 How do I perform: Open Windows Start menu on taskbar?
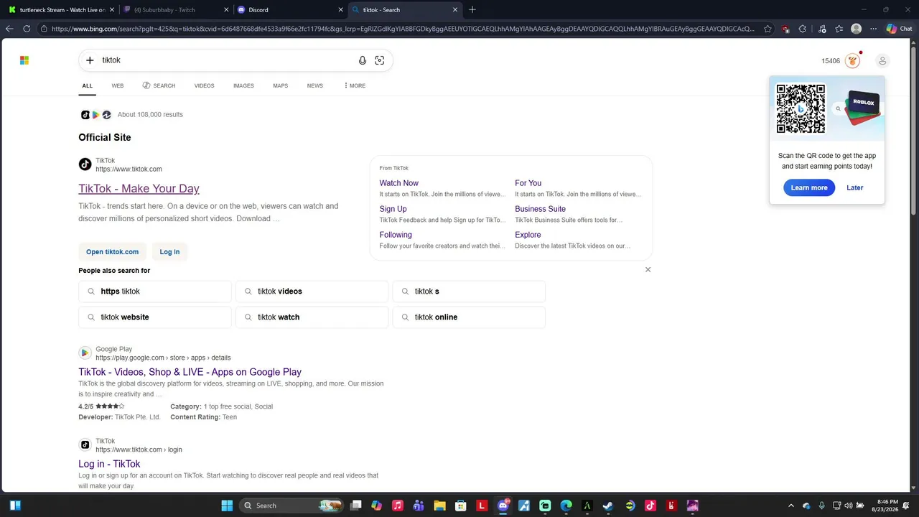(x=227, y=506)
